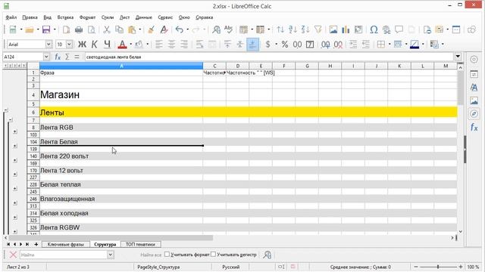Click the Undo arrow
Screen dimensions: 485x272
pyautogui.click(x=179, y=29)
